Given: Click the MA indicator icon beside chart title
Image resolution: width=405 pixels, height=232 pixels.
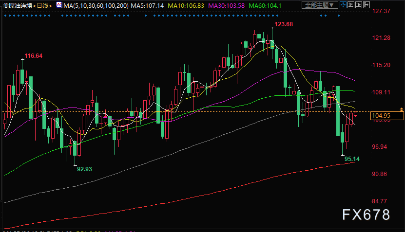Looking at the screenshot, I should click(59, 5).
